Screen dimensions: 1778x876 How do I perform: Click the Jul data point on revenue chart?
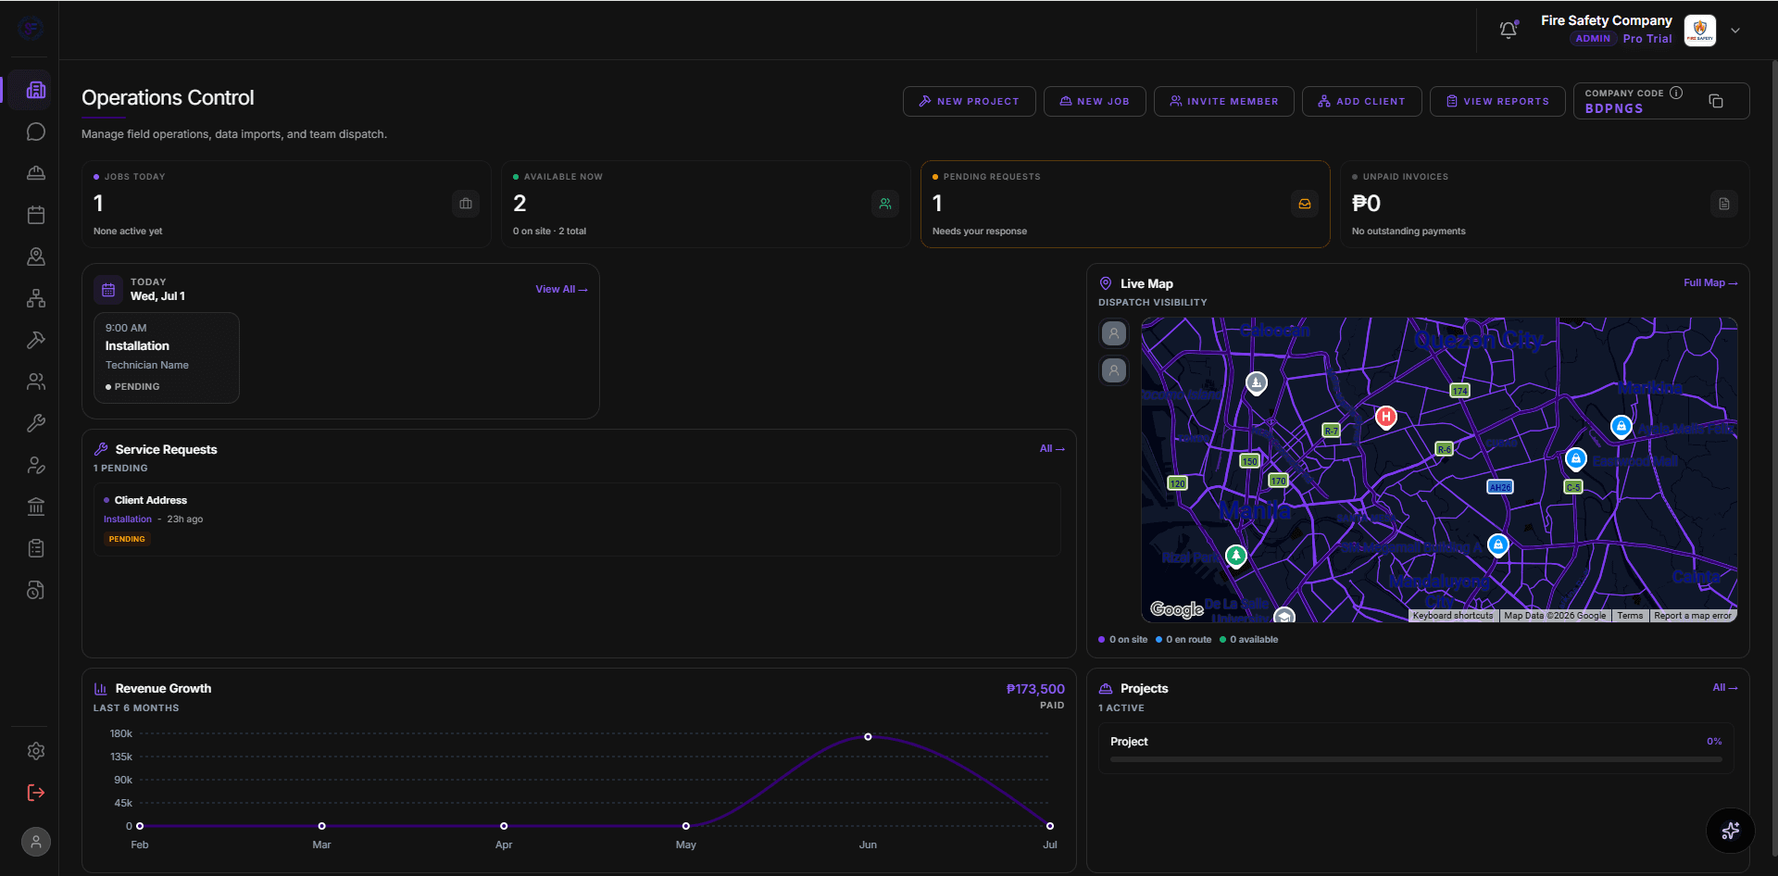[x=1050, y=826]
